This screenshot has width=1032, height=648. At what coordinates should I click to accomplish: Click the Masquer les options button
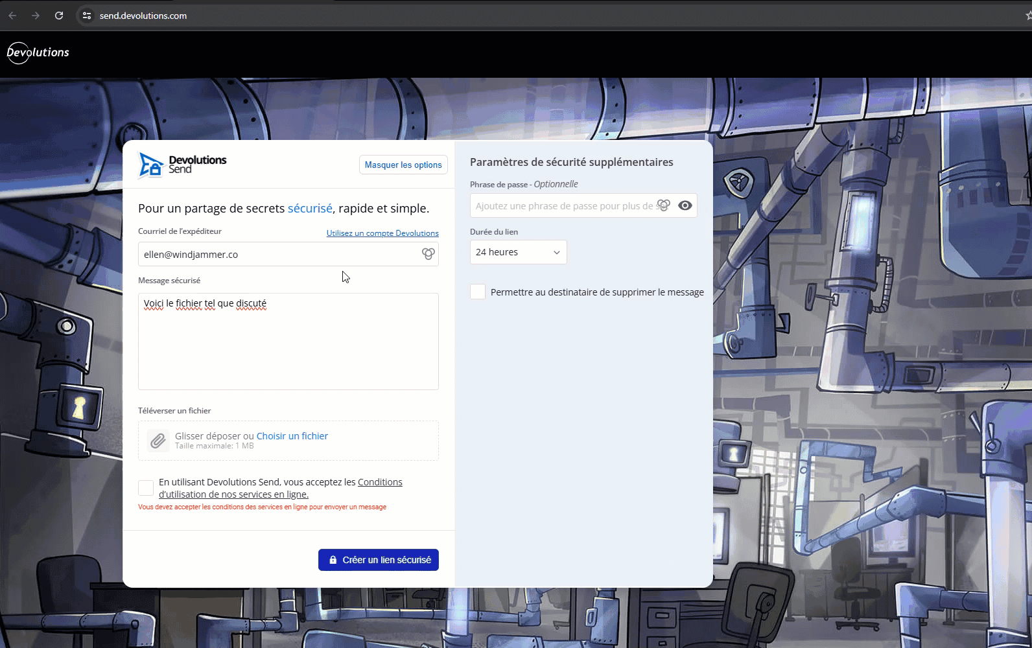click(403, 165)
